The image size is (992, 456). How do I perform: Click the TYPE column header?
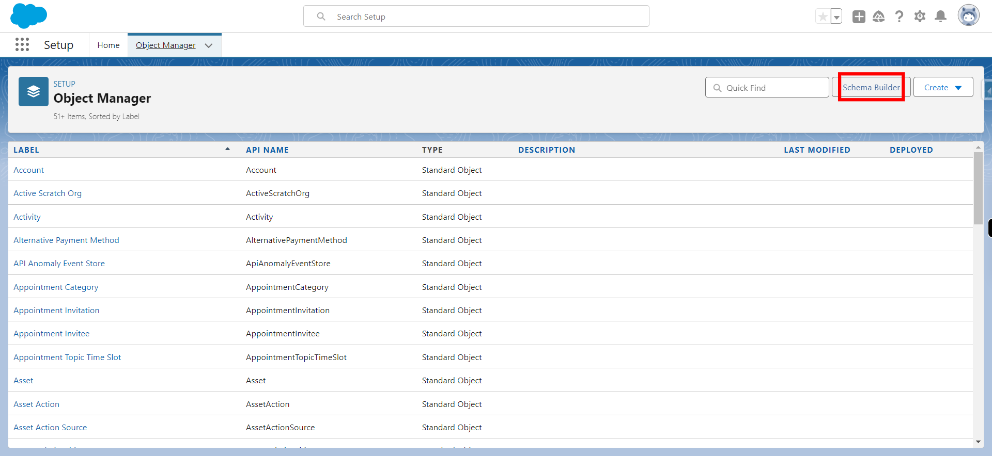432,150
